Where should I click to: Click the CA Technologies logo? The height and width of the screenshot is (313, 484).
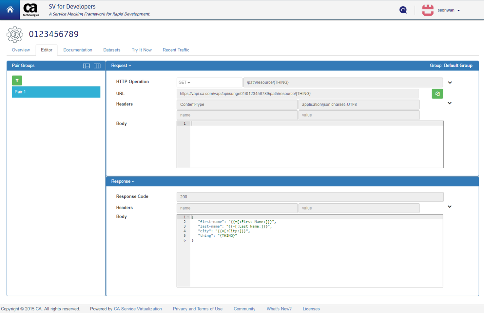pos(31,10)
